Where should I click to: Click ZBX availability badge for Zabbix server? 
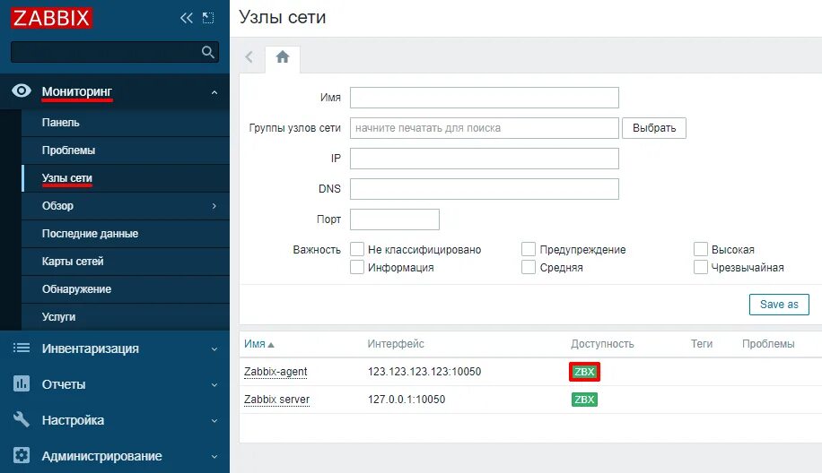click(x=584, y=400)
